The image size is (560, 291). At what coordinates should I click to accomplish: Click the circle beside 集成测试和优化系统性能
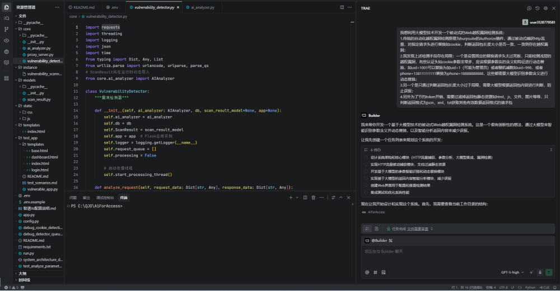coord(366,192)
